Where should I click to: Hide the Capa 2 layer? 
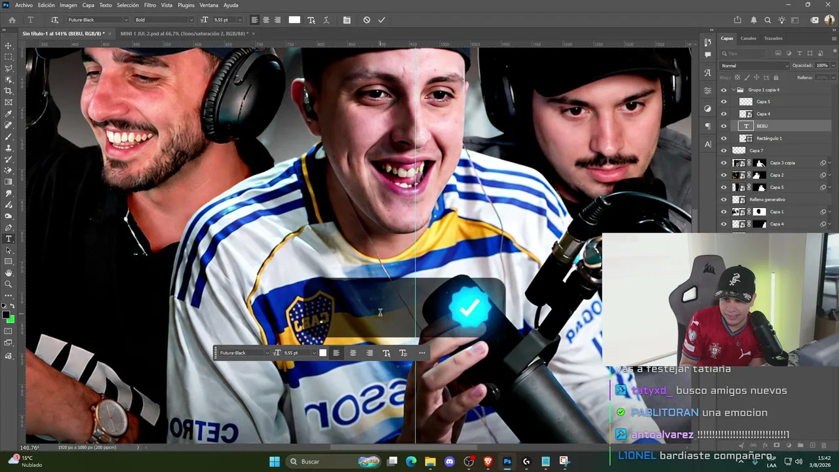coord(724,175)
